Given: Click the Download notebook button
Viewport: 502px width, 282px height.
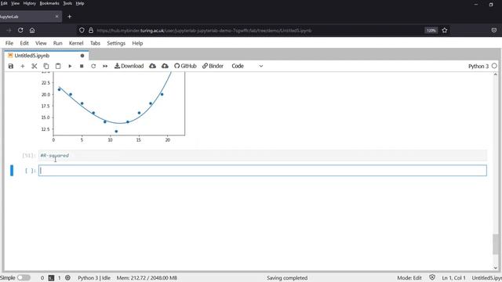Looking at the screenshot, I should [x=129, y=66].
